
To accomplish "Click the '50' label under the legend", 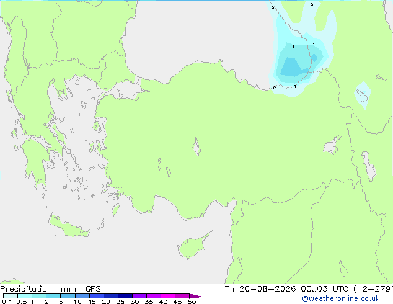I will coord(192,302).
